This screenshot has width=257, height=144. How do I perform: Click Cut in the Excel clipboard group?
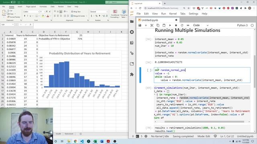click(x=10, y=11)
